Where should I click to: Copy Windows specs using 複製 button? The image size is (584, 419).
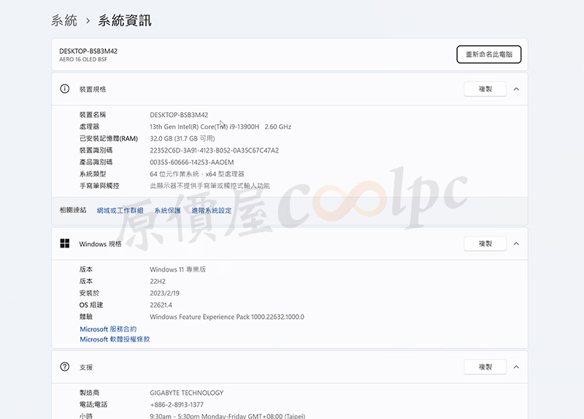pyautogui.click(x=485, y=244)
